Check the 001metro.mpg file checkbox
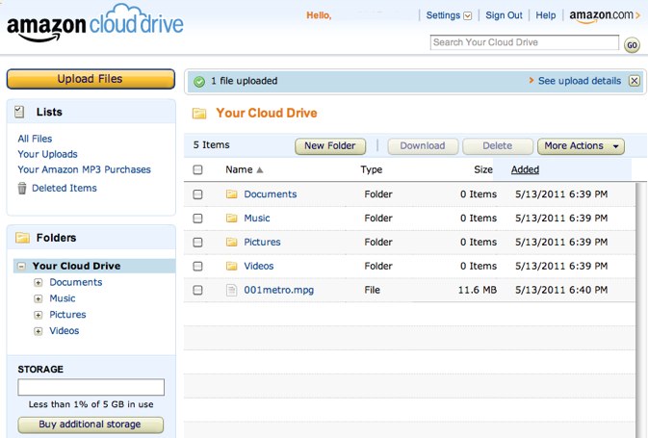 pos(198,290)
